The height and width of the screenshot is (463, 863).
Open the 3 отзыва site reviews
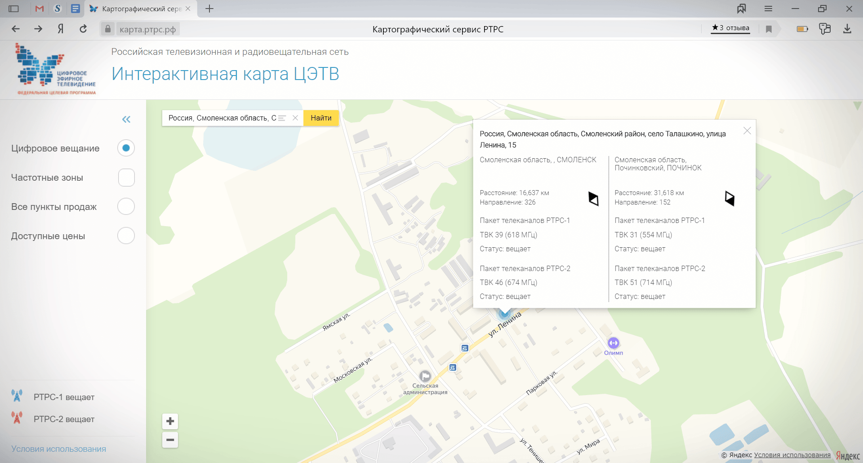[730, 28]
